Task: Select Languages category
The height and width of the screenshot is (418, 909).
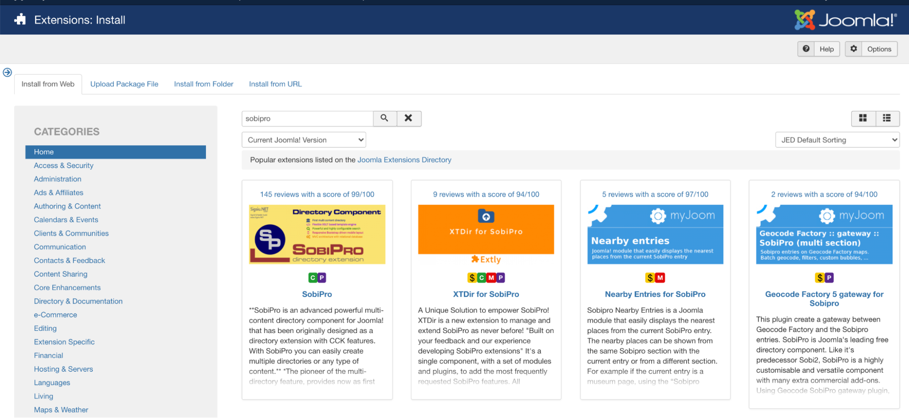Action: (52, 383)
